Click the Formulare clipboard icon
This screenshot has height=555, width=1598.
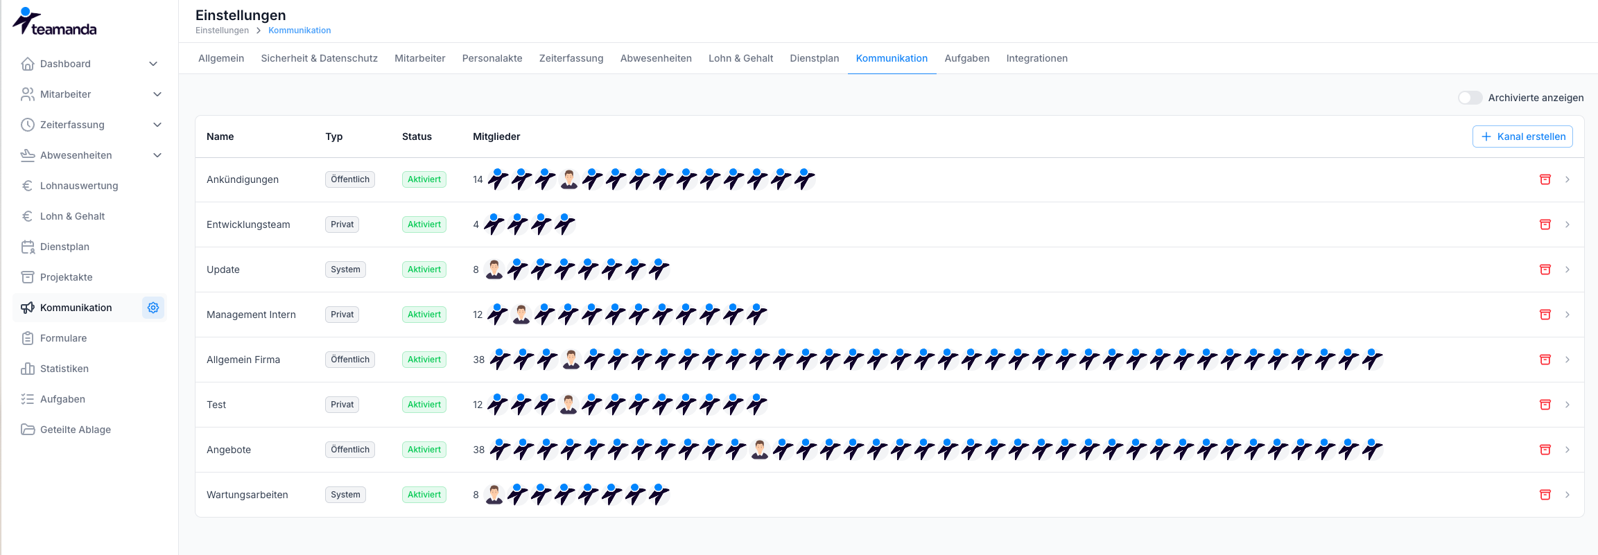[28, 338]
